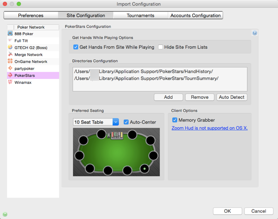This screenshot has width=278, height=219.
Task: Choose OnGame Network from the list
Action: [33, 61]
